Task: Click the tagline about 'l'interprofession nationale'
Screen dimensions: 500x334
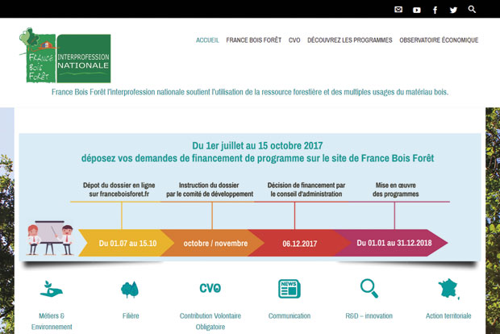Action: [250, 92]
